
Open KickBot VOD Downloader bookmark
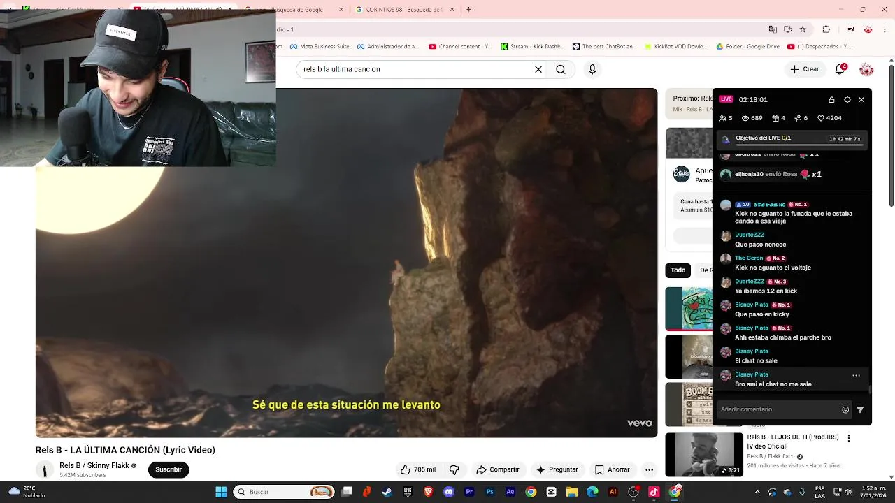(676, 47)
